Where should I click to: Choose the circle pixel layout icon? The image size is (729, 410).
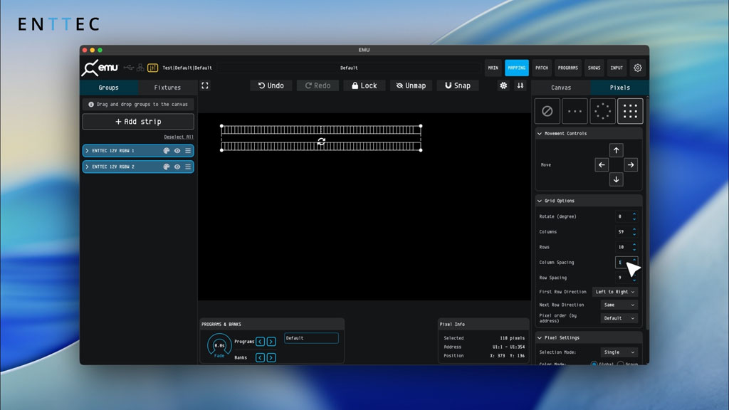click(x=602, y=111)
